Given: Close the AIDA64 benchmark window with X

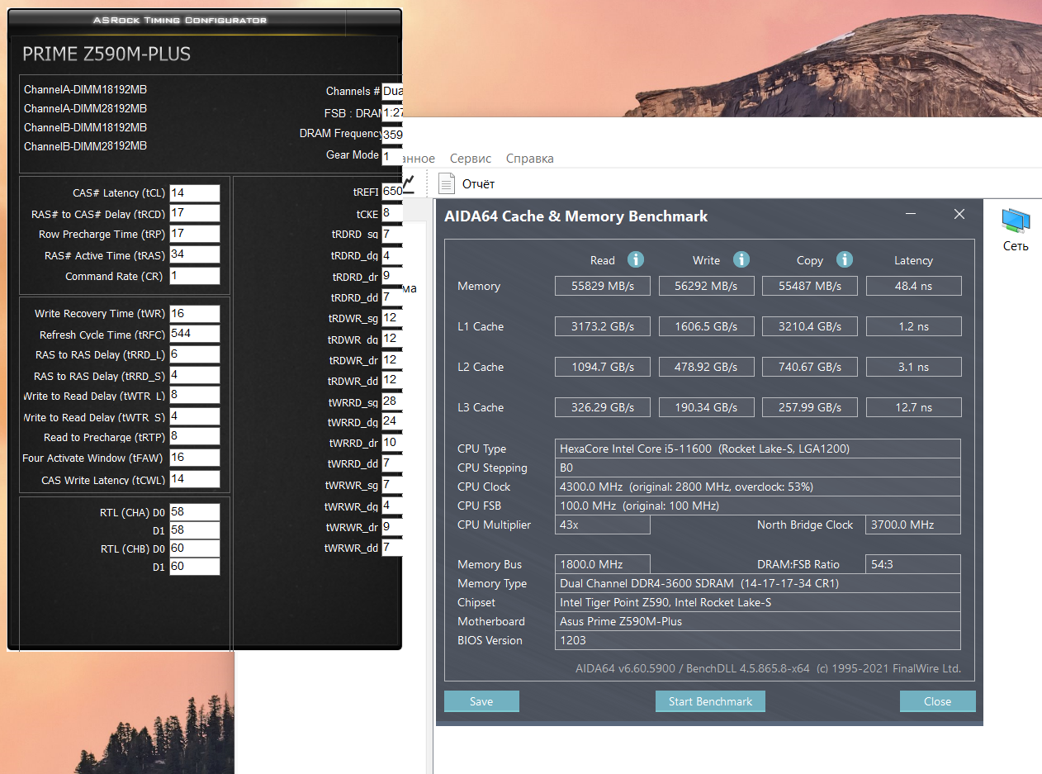Looking at the screenshot, I should point(959,214).
